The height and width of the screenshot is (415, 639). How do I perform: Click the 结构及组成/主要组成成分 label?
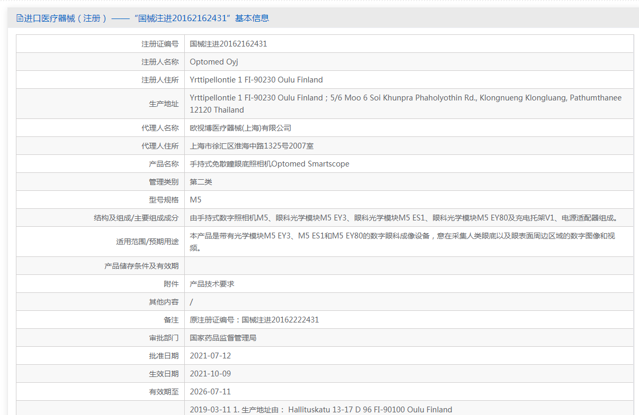pyautogui.click(x=136, y=218)
